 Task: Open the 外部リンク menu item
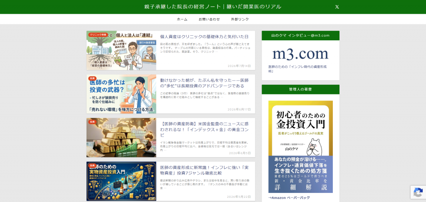click(240, 19)
